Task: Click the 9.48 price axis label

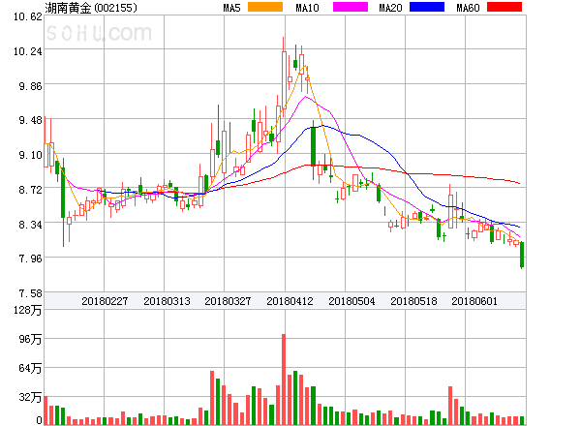Action: click(x=30, y=120)
